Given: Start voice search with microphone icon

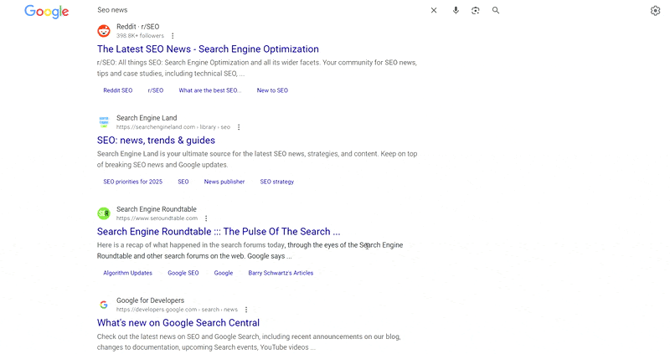Looking at the screenshot, I should (456, 10).
